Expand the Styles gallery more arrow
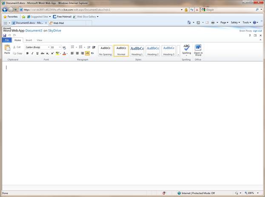Screen dimensions: 265x197 point(178,51)
